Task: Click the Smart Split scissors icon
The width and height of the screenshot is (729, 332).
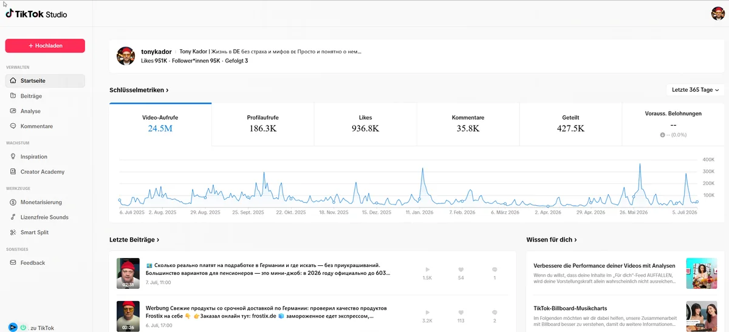Action: [14, 232]
